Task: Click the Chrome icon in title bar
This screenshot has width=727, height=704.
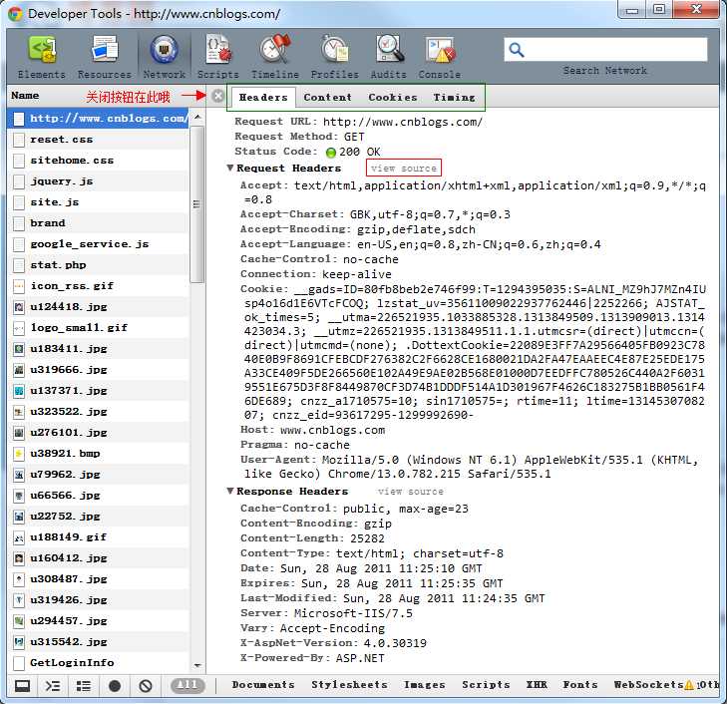Action: tap(15, 14)
